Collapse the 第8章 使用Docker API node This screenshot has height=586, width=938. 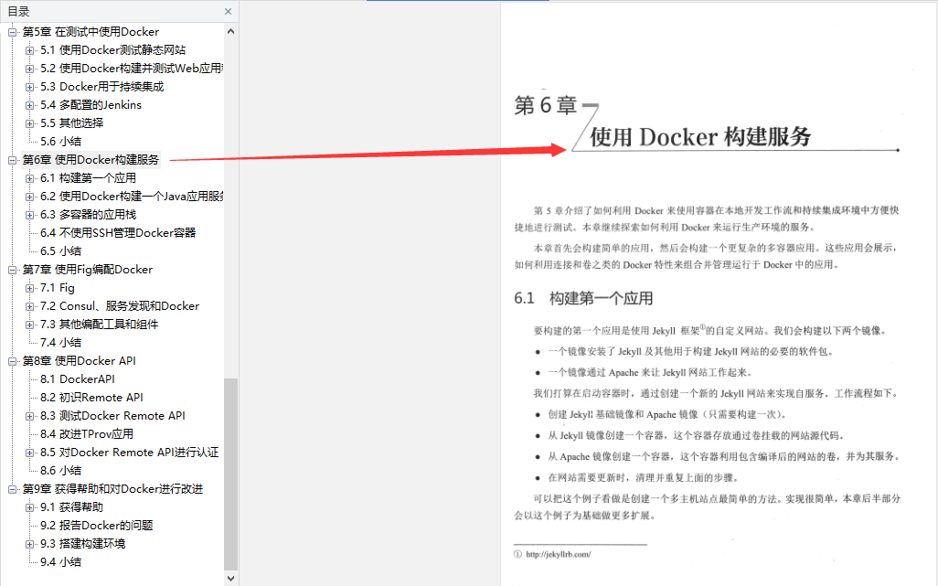coord(12,361)
